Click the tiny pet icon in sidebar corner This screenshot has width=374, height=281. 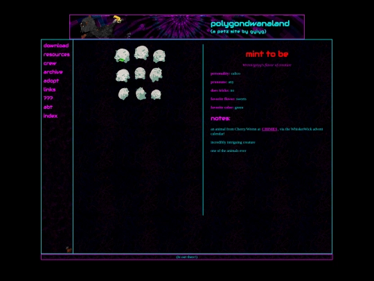(x=69, y=250)
